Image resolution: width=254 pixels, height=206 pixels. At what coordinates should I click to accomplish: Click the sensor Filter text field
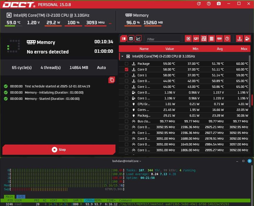tap(163, 39)
